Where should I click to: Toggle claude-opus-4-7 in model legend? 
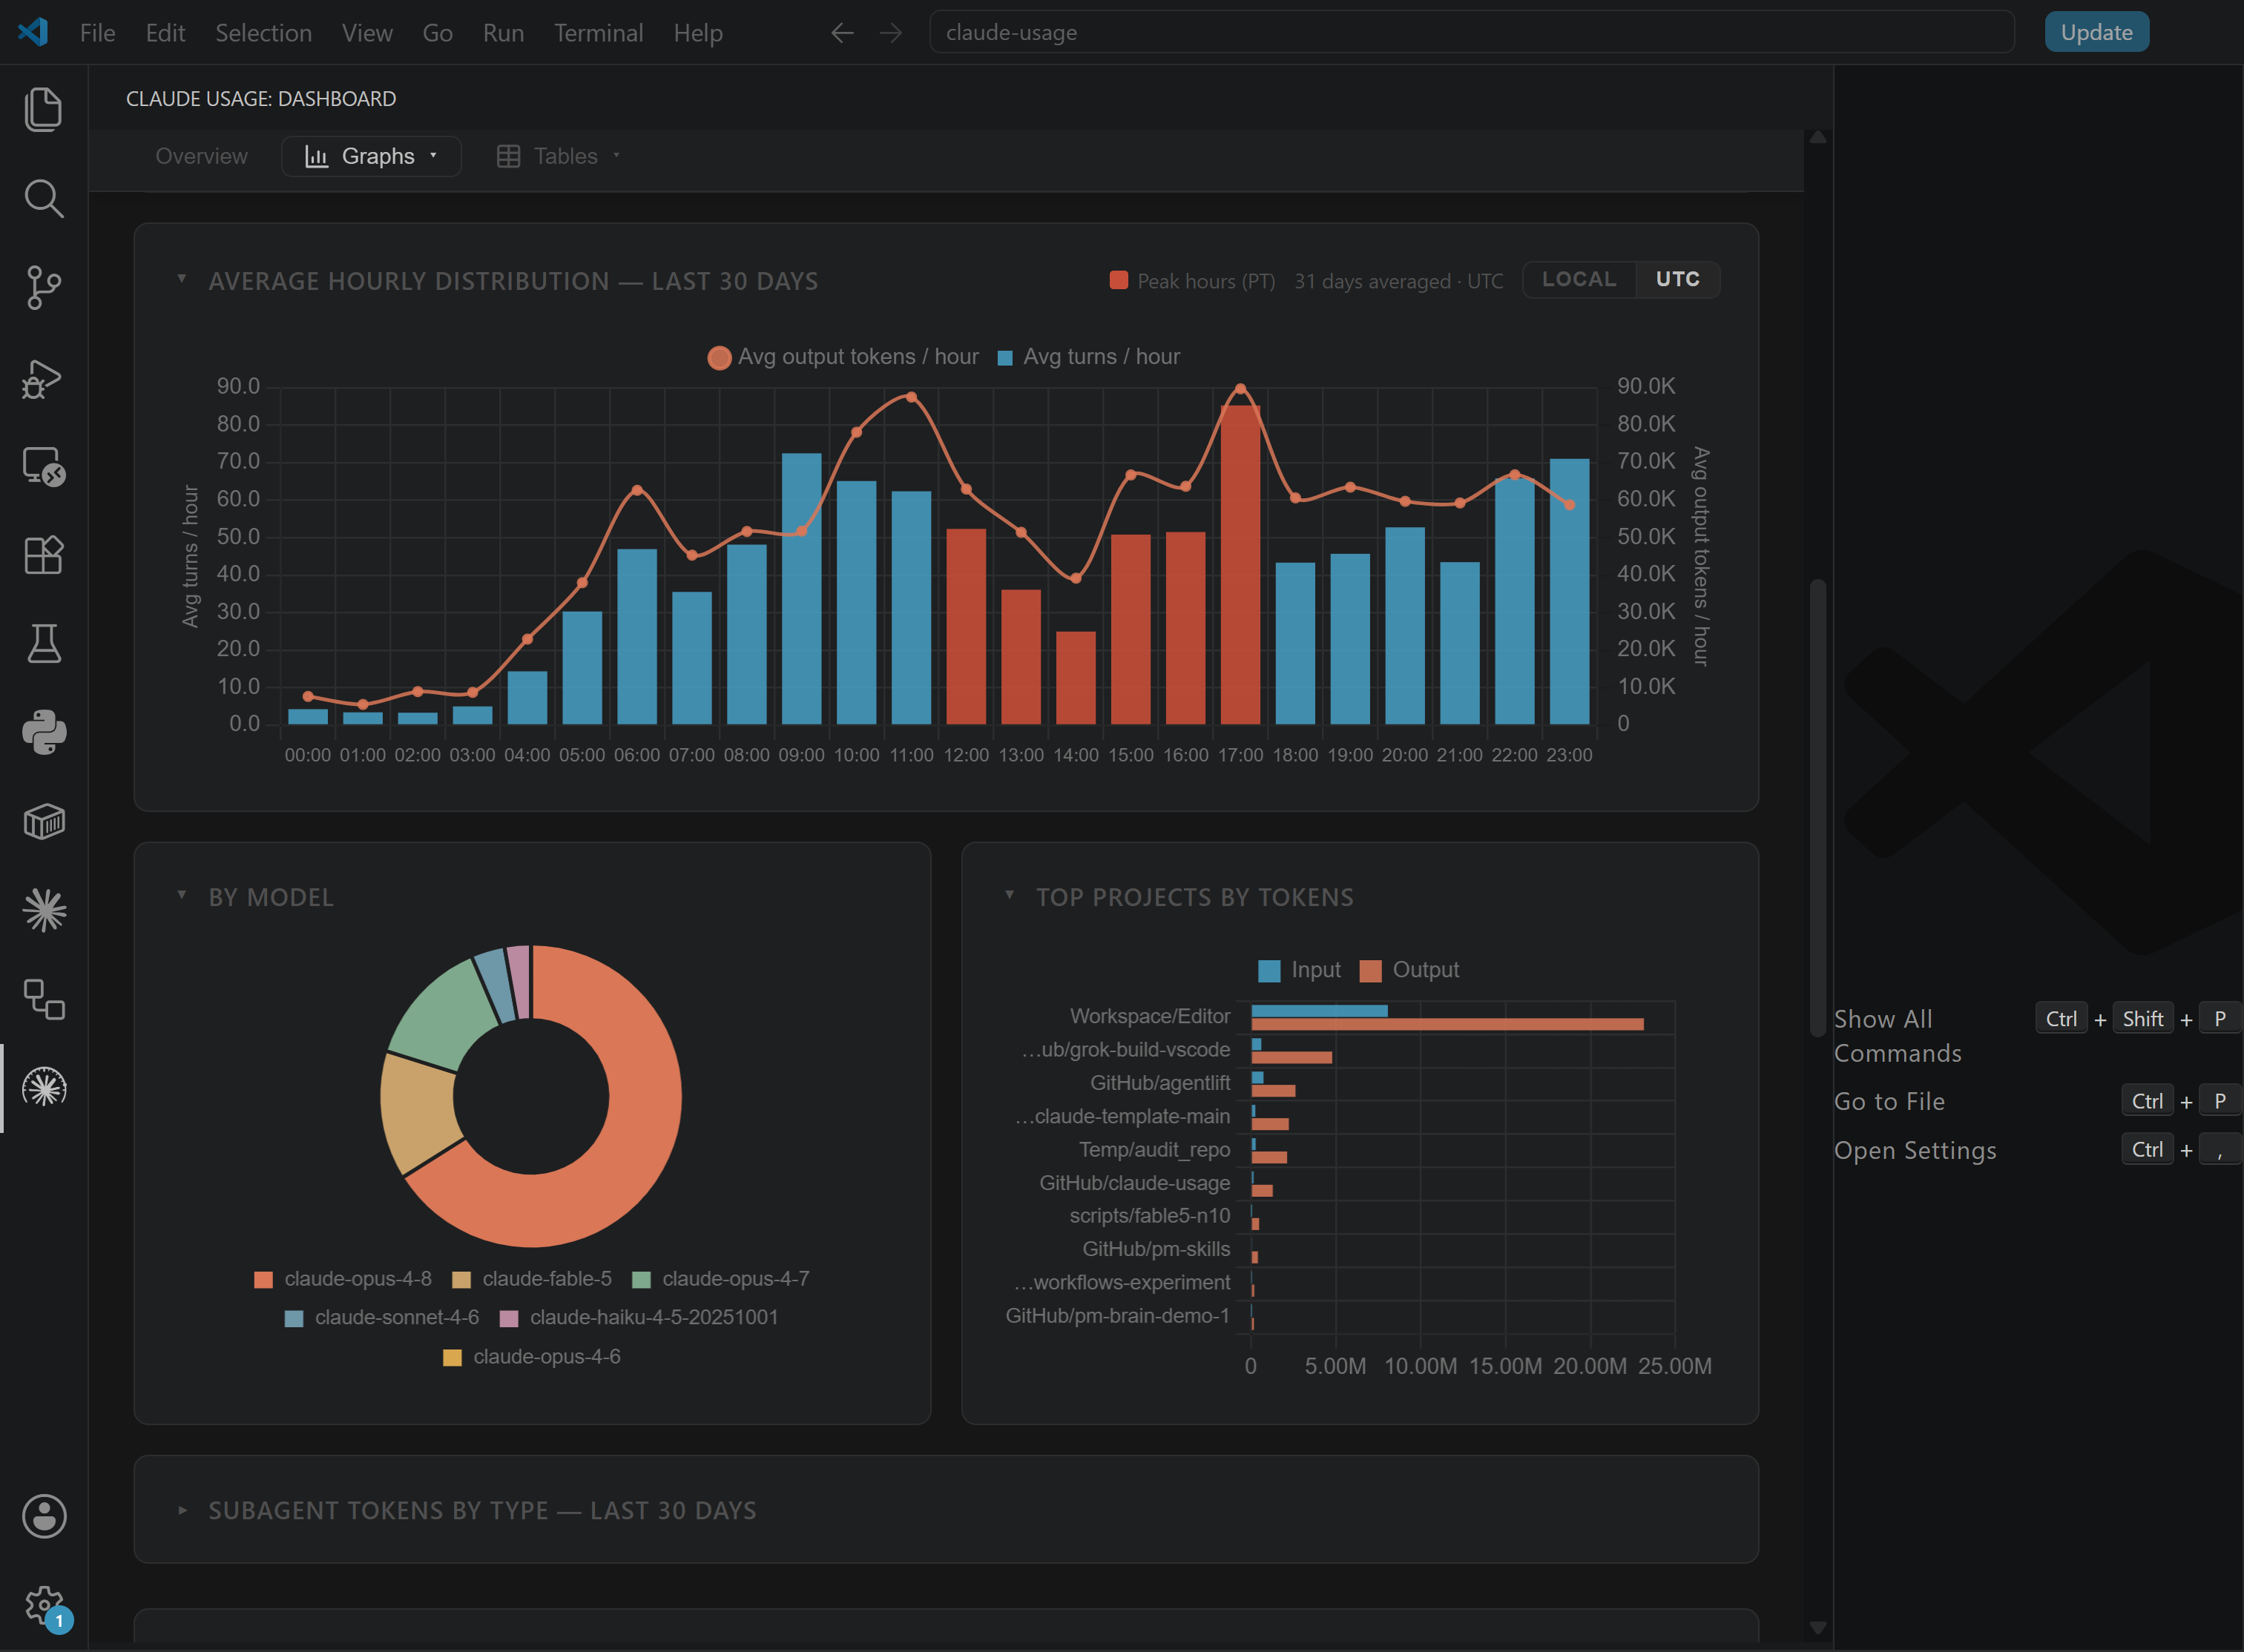coord(721,1279)
